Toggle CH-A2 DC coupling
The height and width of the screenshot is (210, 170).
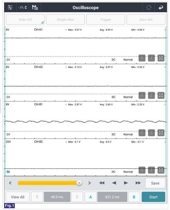pyautogui.click(x=113, y=97)
